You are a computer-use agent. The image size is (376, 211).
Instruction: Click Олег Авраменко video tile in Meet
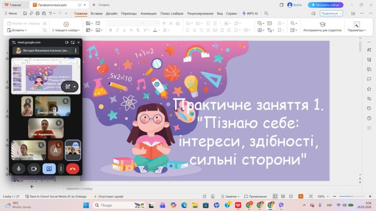point(46,128)
